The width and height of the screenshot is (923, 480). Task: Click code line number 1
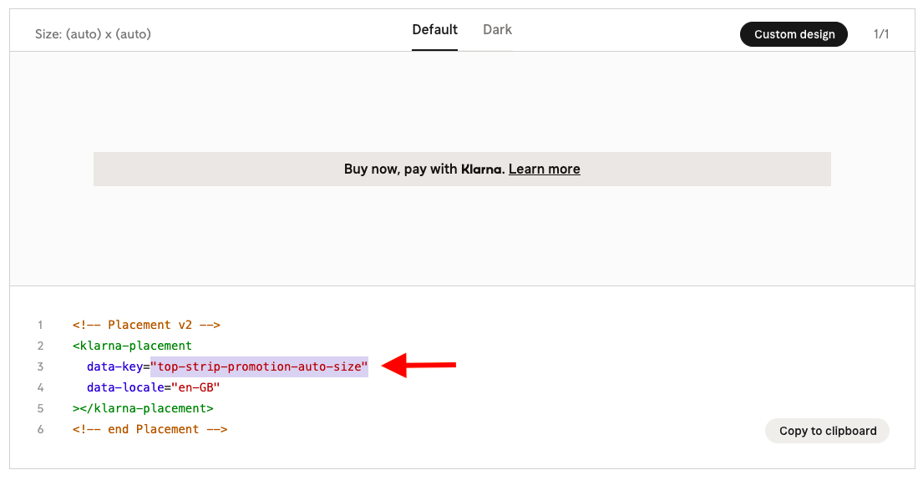[x=40, y=326]
